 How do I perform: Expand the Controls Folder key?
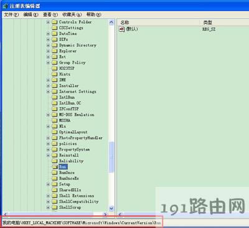coord(48,22)
